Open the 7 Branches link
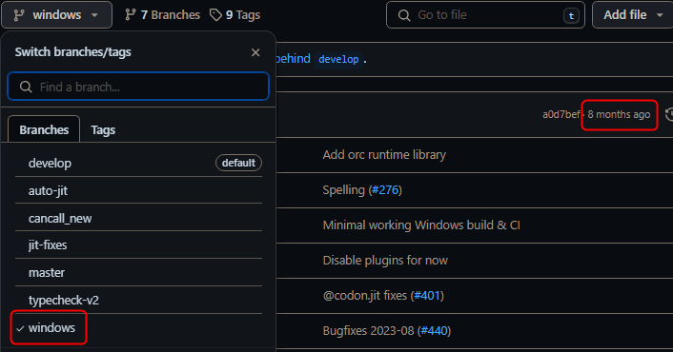673x352 pixels. pyautogui.click(x=163, y=15)
